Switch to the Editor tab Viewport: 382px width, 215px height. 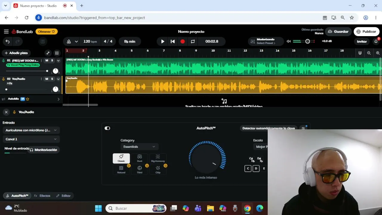pyautogui.click(x=63, y=196)
